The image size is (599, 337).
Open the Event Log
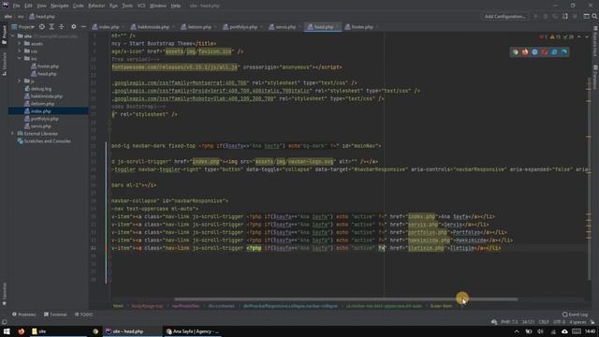pyautogui.click(x=575, y=315)
